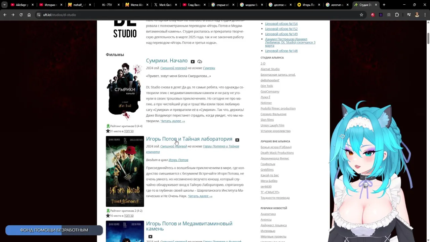Open Гарри Поттер и Тайная комната link
The width and height of the screenshot is (430, 242).
point(221,147)
